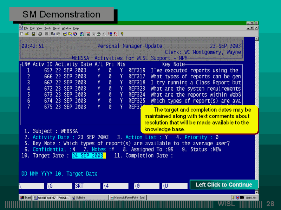Click the Open folder toolbar icon
The width and height of the screenshot is (281, 210).
26,34
